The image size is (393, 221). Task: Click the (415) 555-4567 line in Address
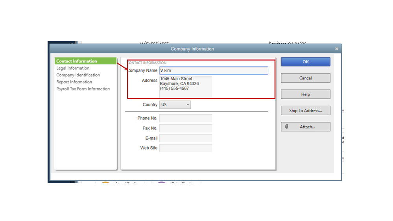(174, 88)
